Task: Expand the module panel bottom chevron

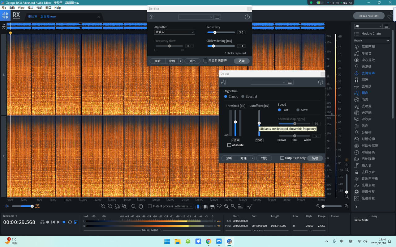Action: pos(356,207)
